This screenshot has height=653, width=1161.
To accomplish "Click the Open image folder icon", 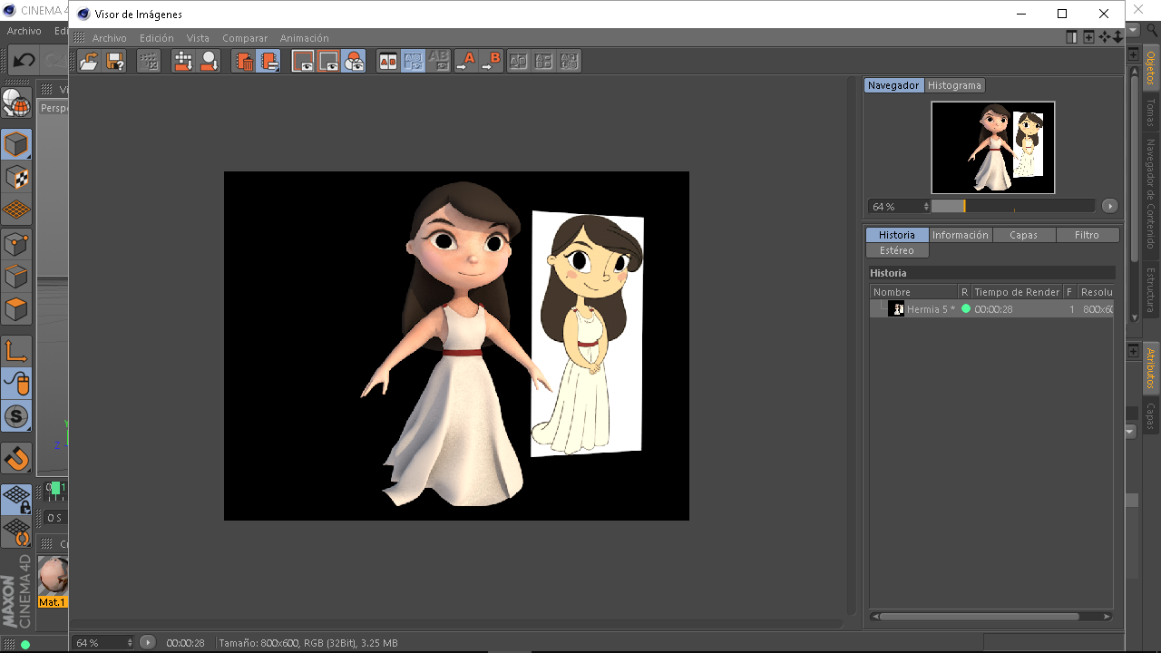I will coord(89,62).
